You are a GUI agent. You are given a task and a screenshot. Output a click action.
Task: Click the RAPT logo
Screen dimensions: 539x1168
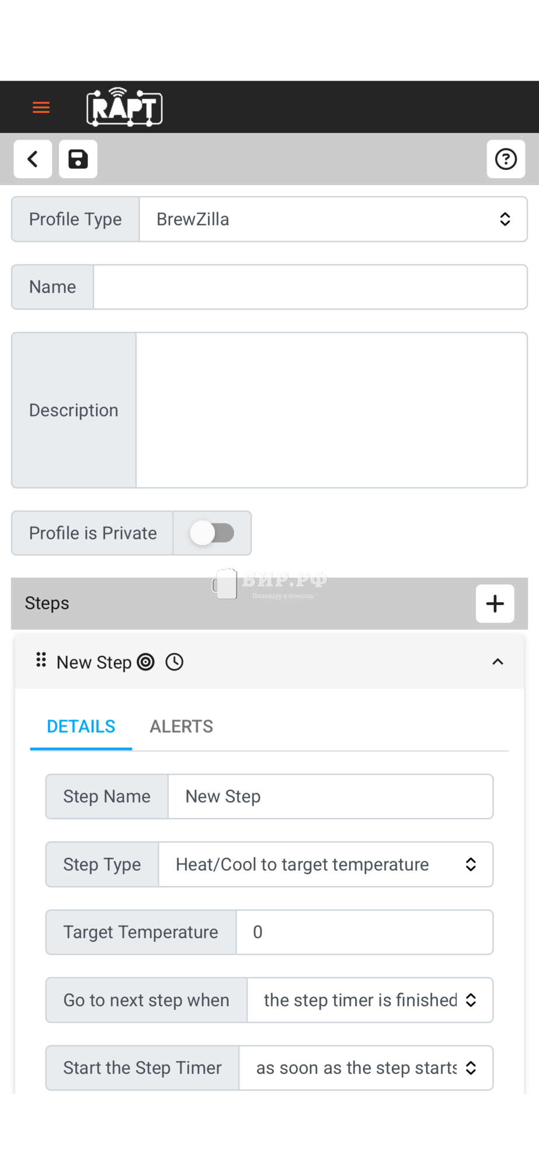coord(124,107)
